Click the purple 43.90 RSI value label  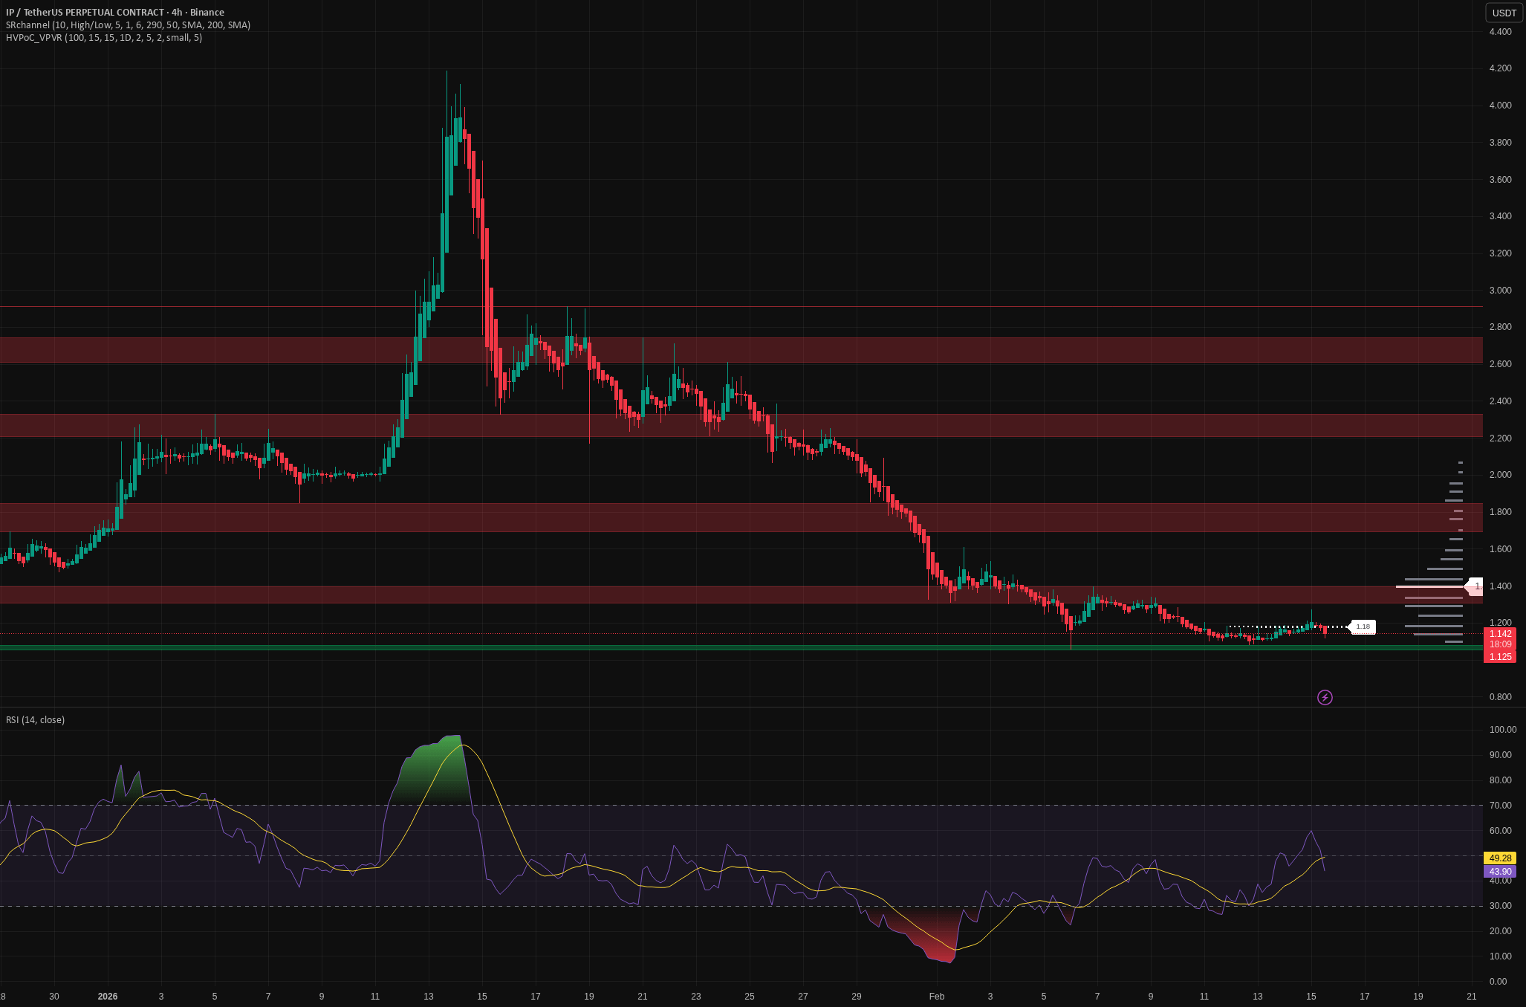[x=1500, y=872]
